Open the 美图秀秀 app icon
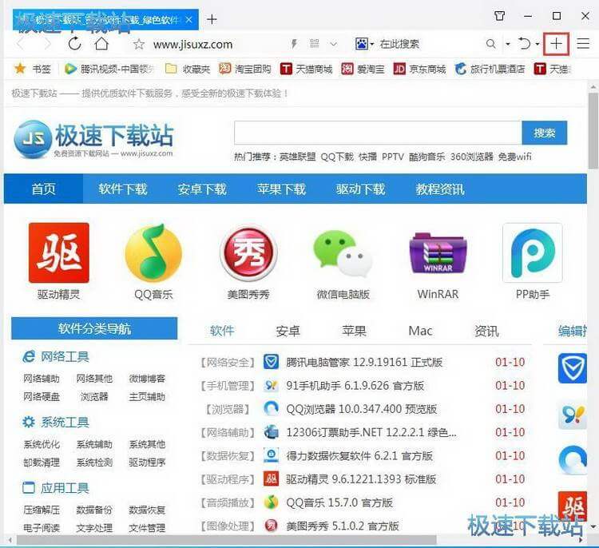The height and width of the screenshot is (548, 599). 248,252
